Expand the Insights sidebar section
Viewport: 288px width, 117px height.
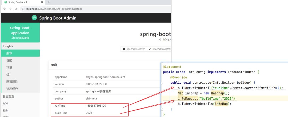(20, 46)
